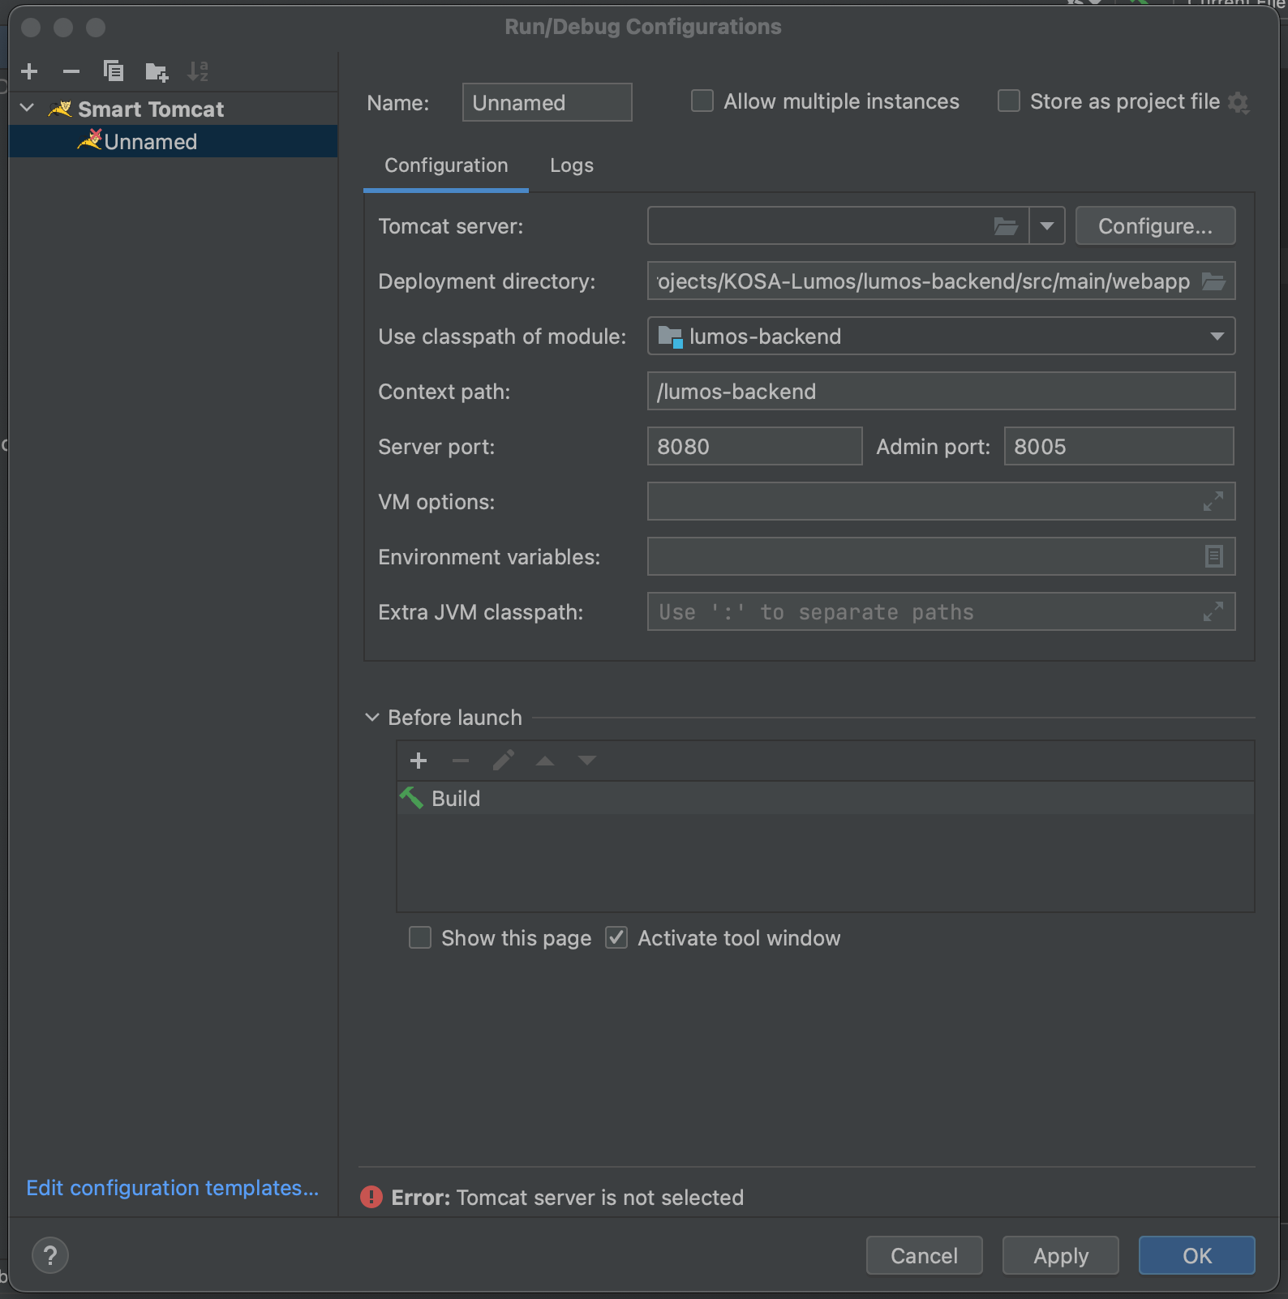Move Before launch task up
Viewport: 1288px width, 1299px height.
click(545, 761)
